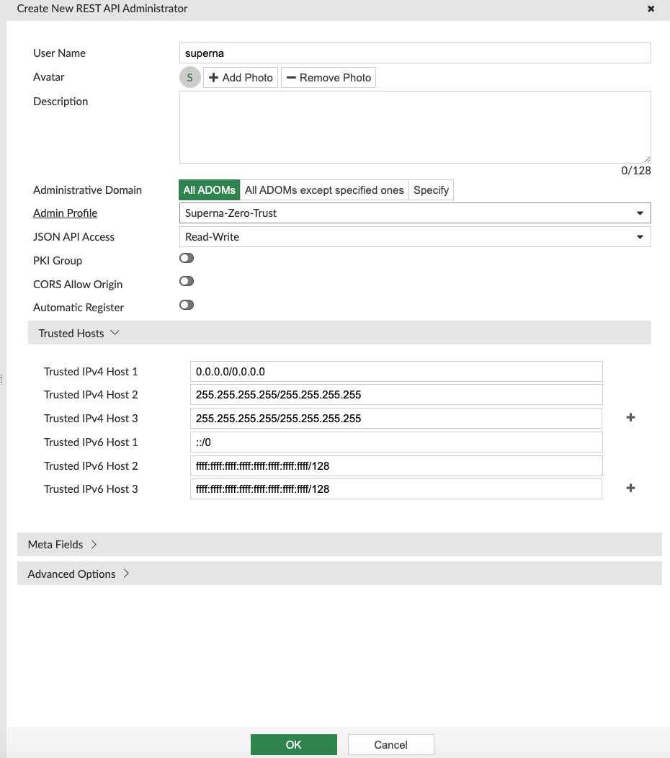Click Add Photo for the avatar

pos(241,78)
